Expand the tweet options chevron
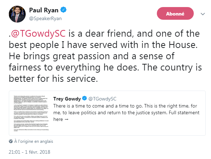The image size is (211, 159). click(x=203, y=14)
